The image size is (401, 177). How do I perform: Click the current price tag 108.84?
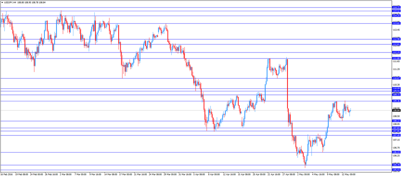coord(396,111)
